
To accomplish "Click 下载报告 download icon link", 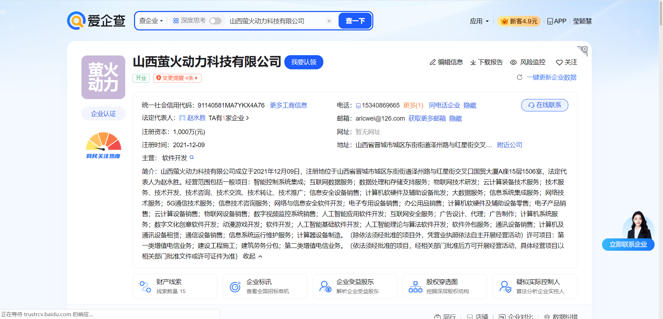I will [x=486, y=62].
